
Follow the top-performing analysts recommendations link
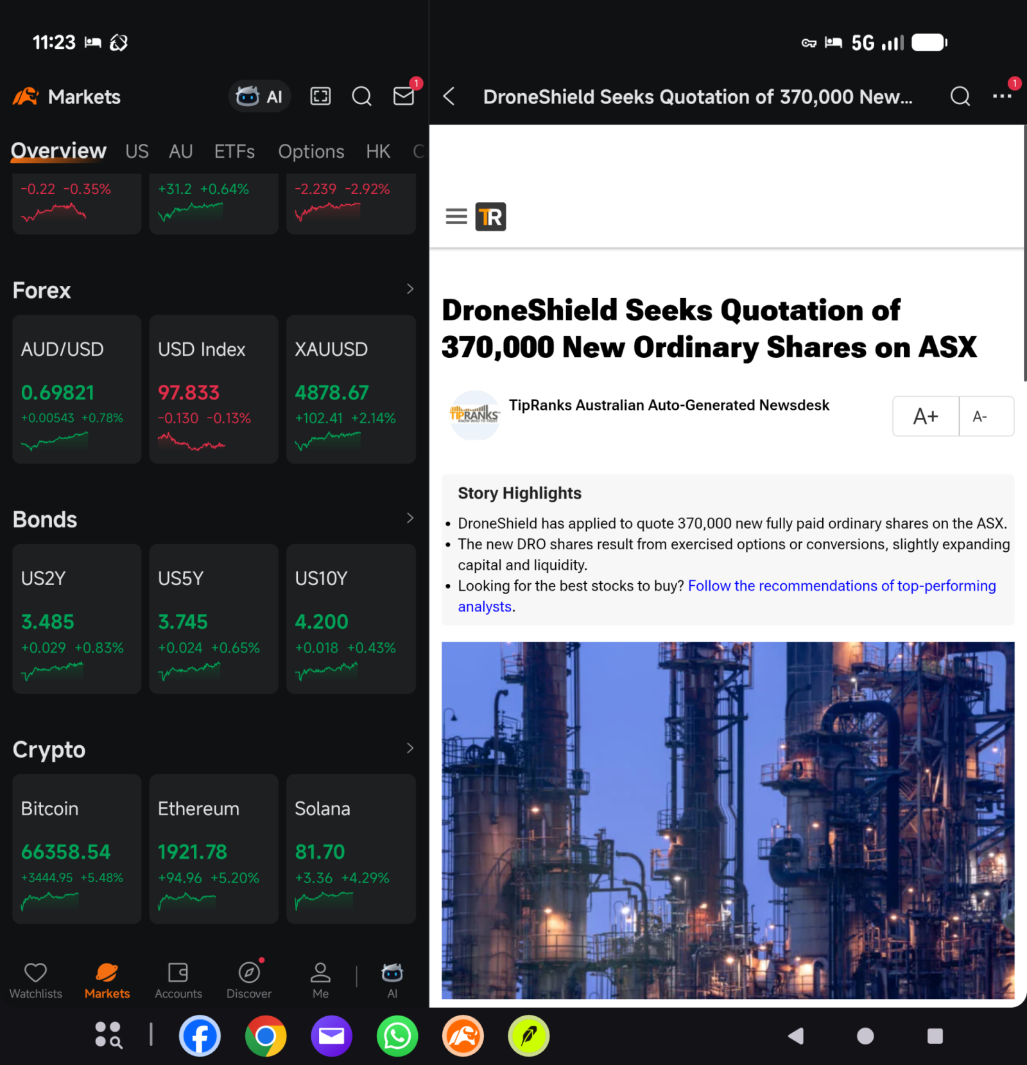[x=727, y=596]
